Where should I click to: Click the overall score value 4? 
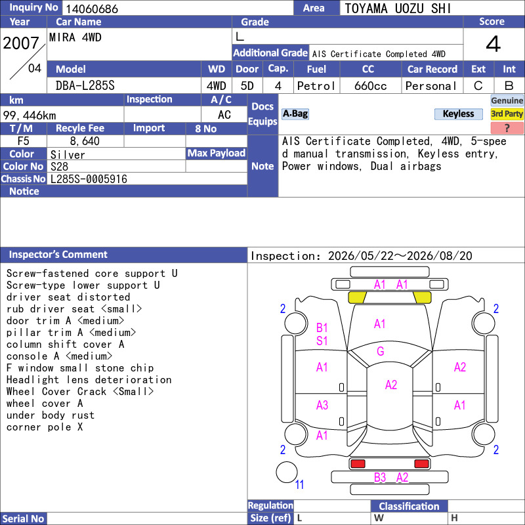coord(493,44)
